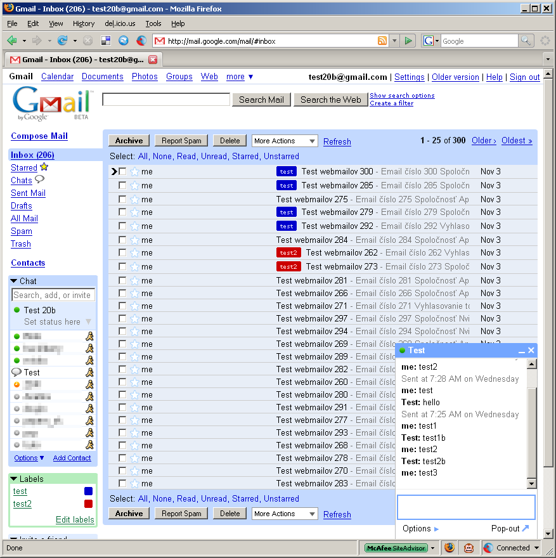556x558 pixels.
Task: Go to Settings link
Action: coord(410,77)
